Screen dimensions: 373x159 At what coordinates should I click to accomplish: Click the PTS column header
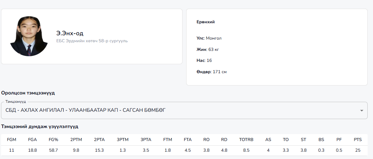pyautogui.click(x=358, y=140)
